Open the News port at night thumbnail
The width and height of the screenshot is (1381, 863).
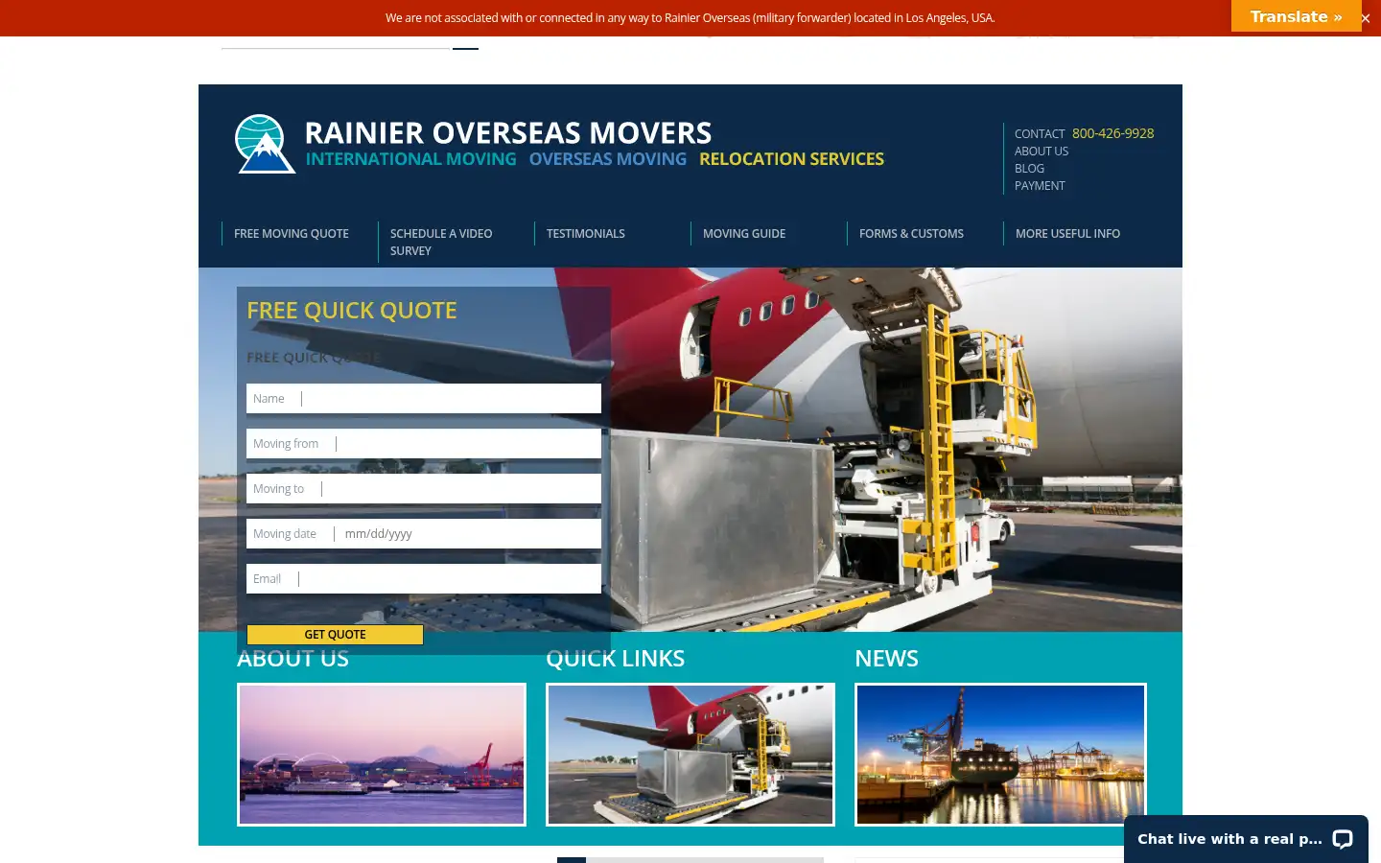point(1000,755)
